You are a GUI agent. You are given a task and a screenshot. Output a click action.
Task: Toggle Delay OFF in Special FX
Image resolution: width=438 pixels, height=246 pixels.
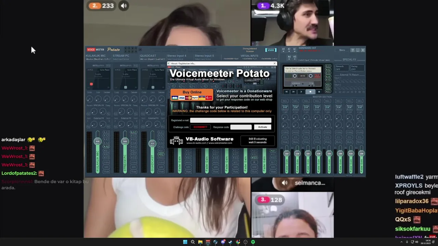point(357,68)
